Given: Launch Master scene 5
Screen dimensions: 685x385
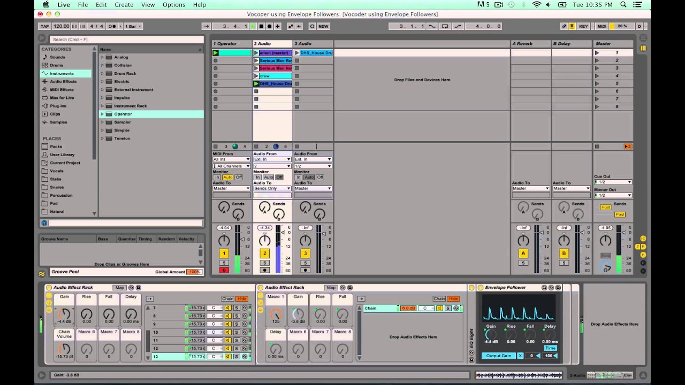Looking at the screenshot, I should coord(597,83).
